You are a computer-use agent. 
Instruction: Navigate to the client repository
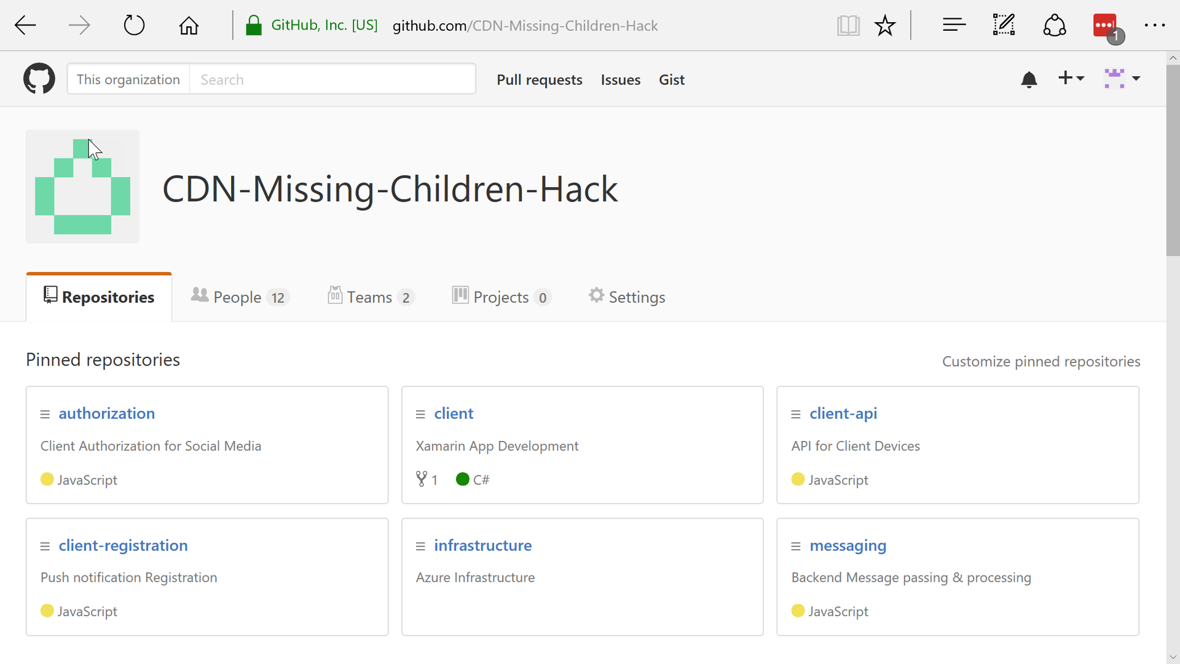(x=454, y=413)
